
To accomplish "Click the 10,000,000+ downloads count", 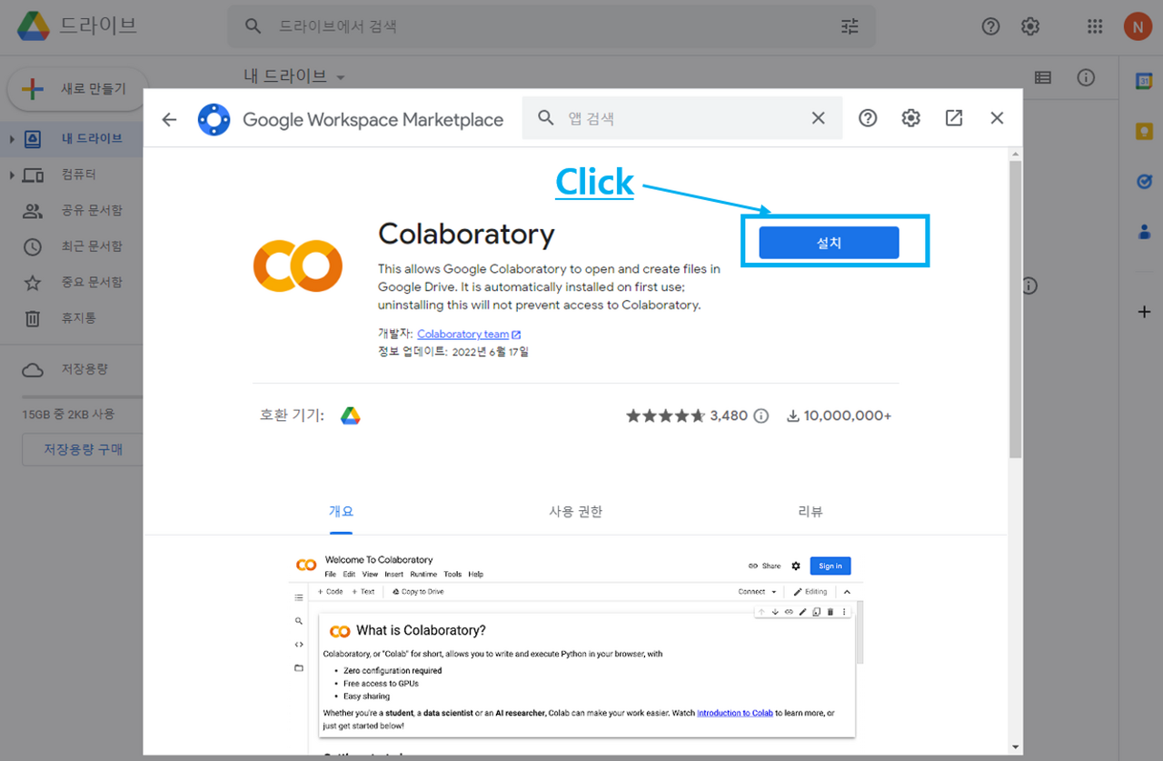I will 839,416.
